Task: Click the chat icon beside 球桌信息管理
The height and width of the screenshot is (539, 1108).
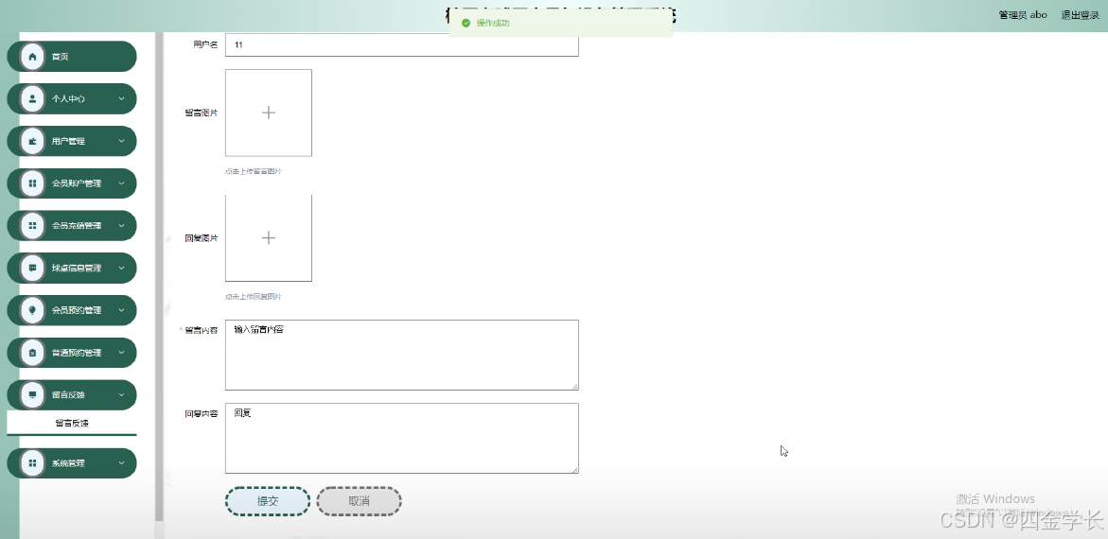Action: click(32, 269)
